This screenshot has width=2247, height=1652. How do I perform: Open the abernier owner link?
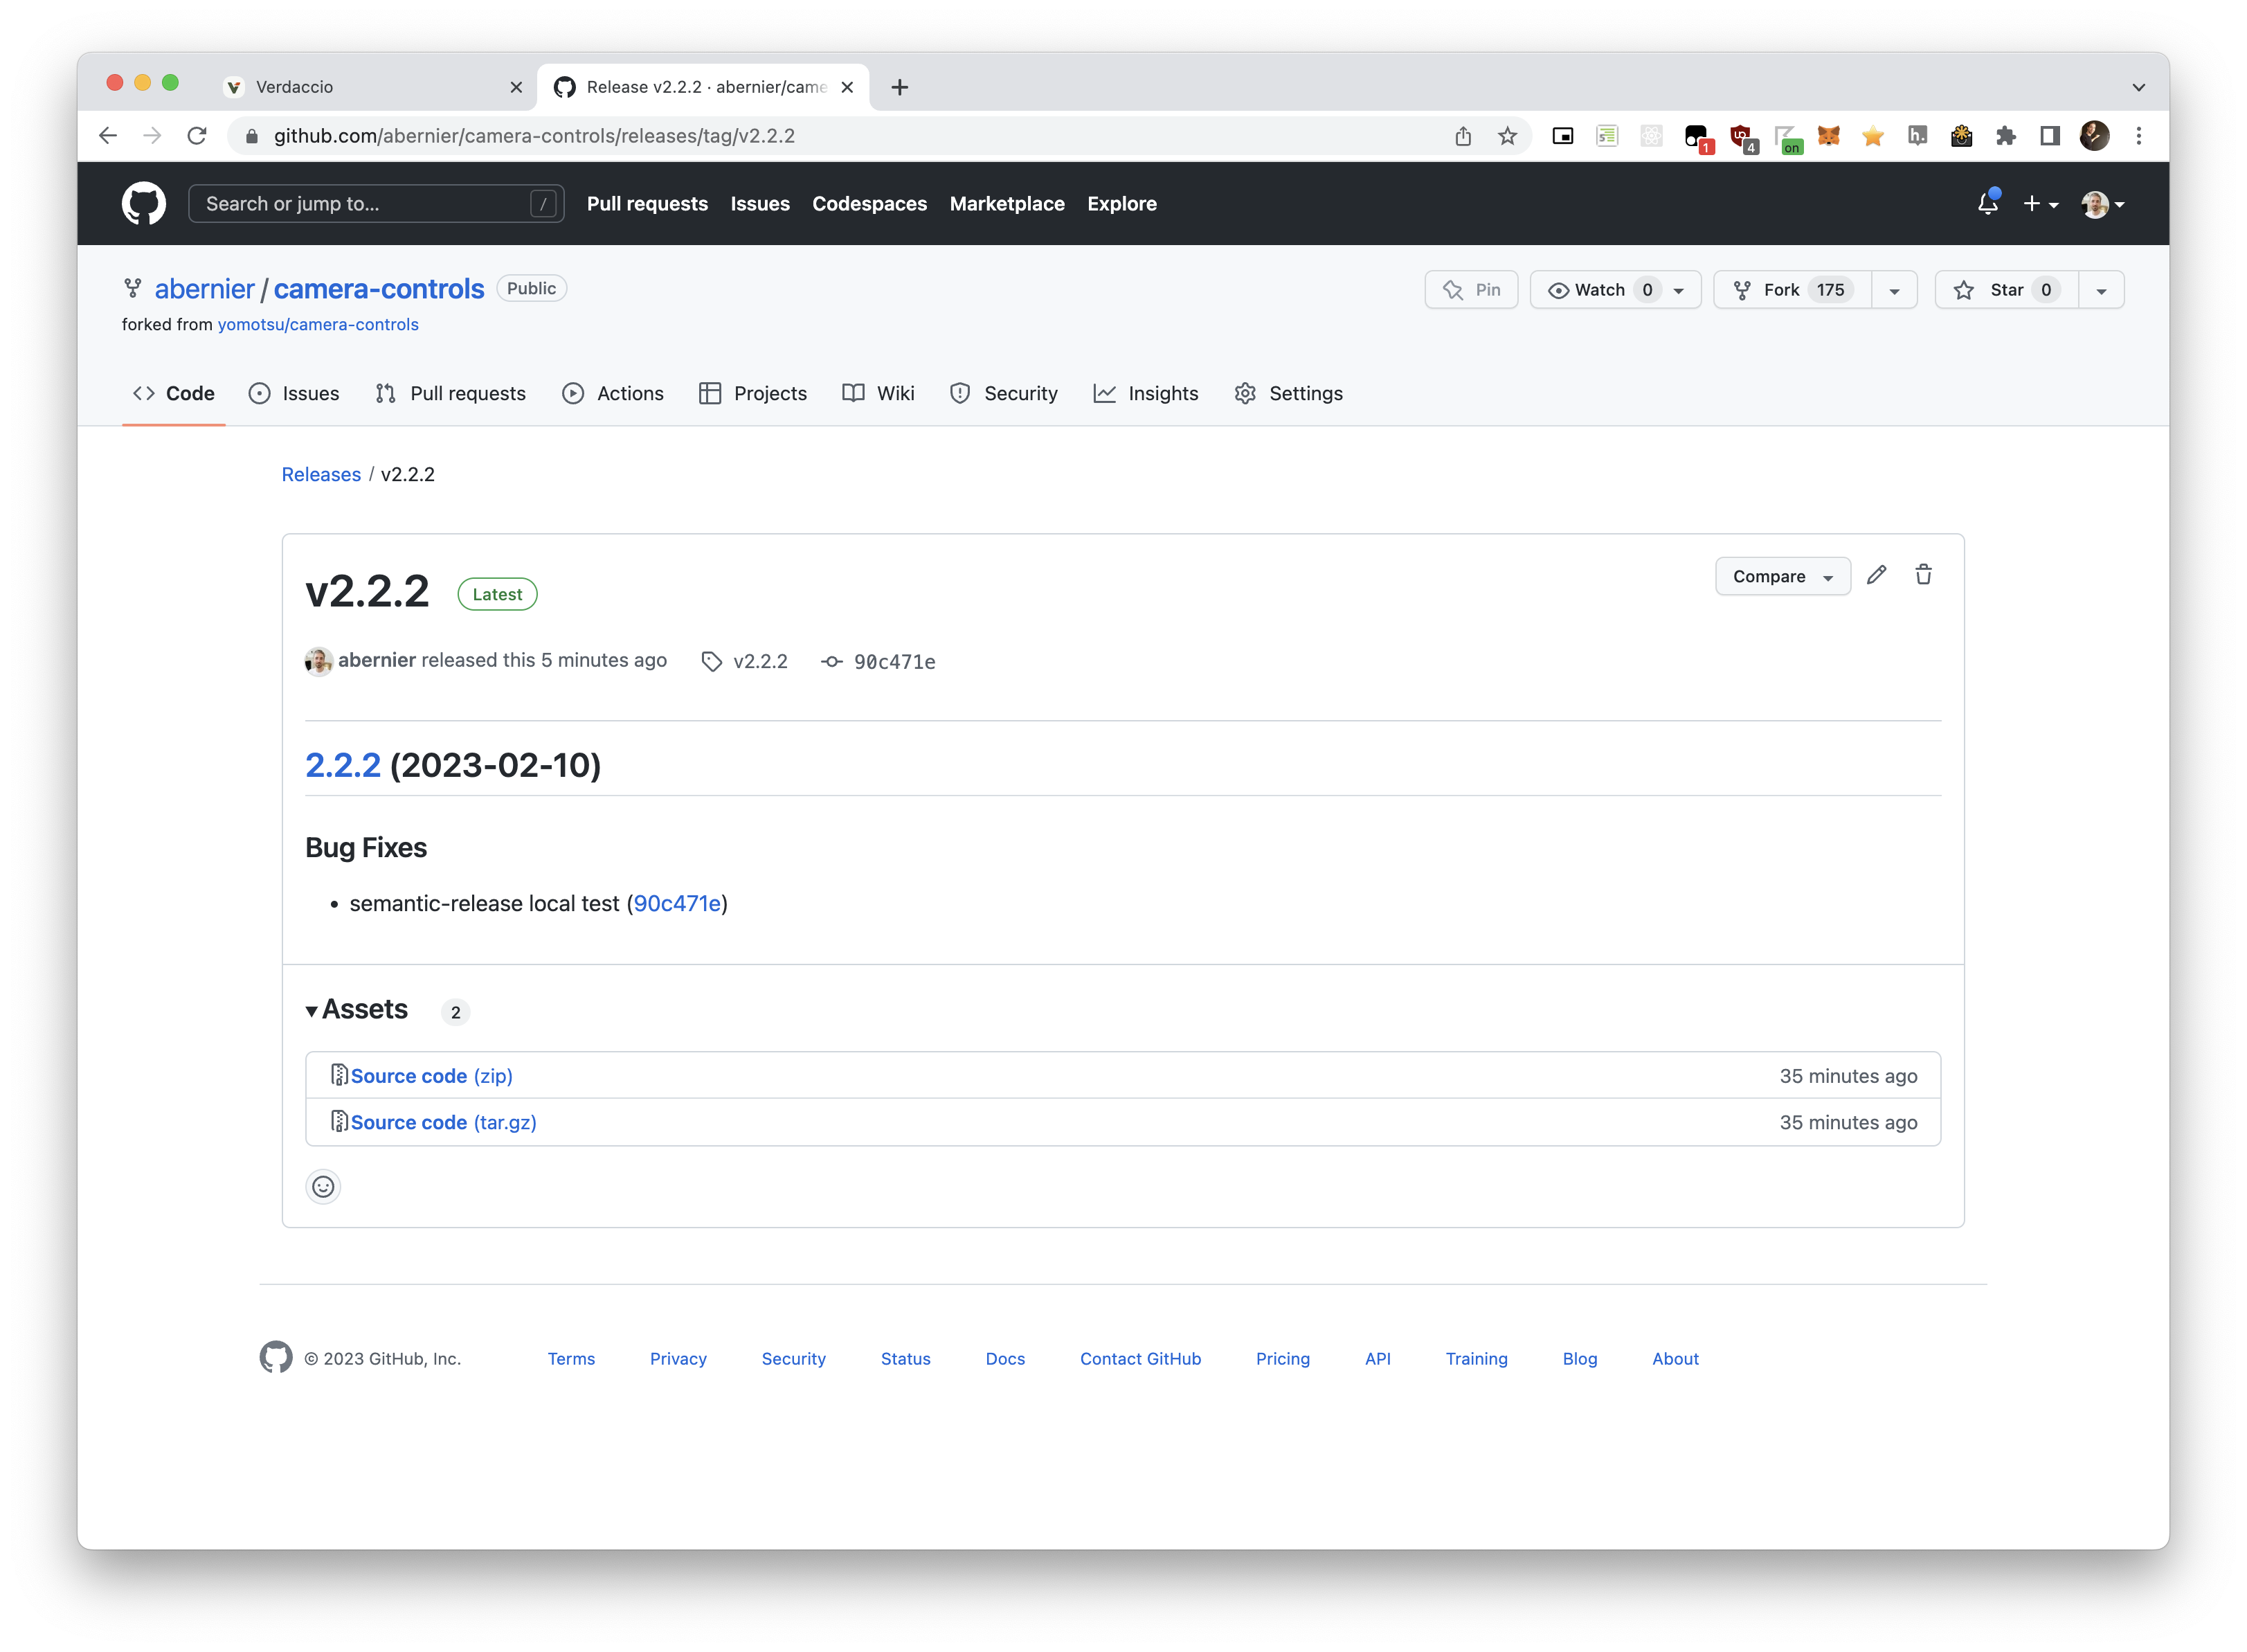(x=204, y=289)
